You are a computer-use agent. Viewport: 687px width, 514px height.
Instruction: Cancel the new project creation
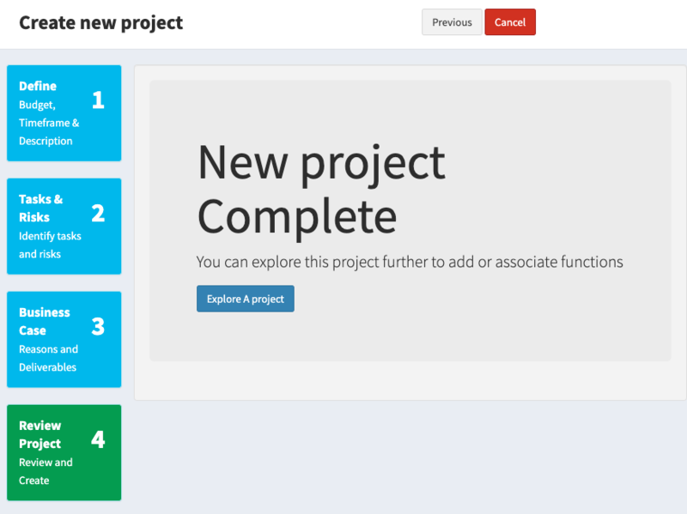click(510, 22)
